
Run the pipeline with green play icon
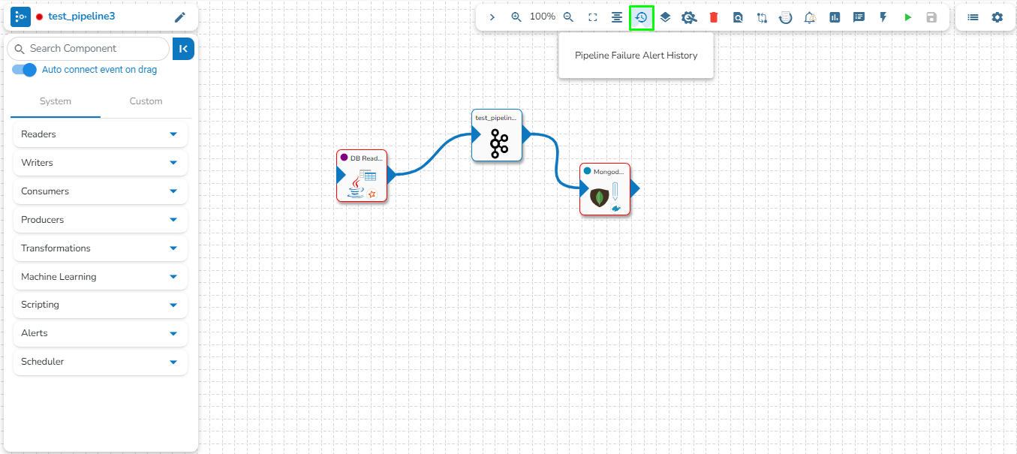[907, 17]
